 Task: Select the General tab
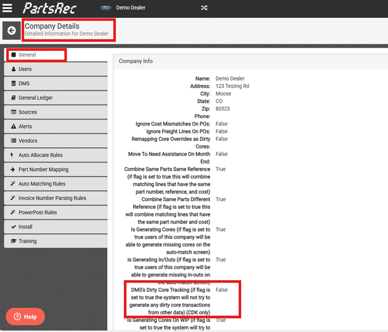56,55
